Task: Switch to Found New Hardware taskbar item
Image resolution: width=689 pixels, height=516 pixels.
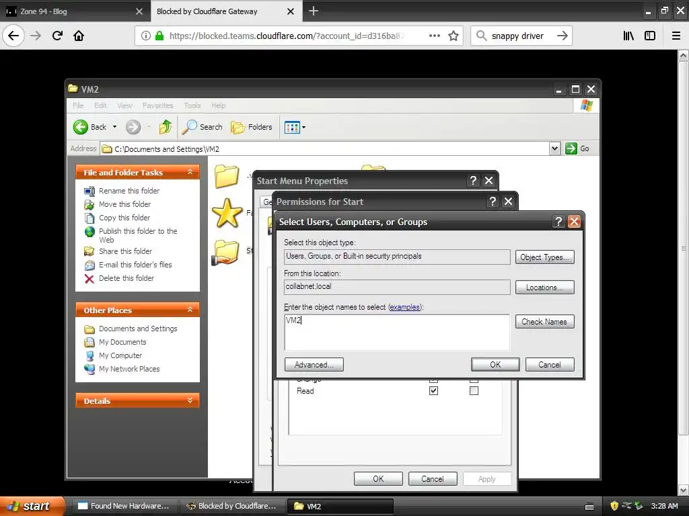Action: (124, 506)
